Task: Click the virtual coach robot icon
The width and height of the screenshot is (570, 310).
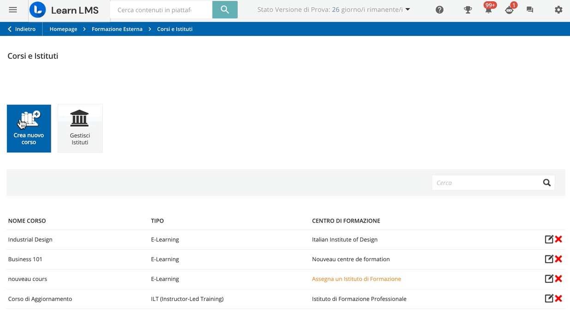Action: 509,10
